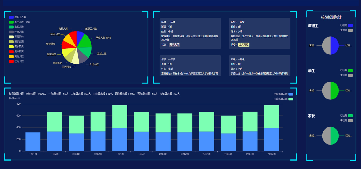Click green 家长人数 legend color marker
The width and height of the screenshot is (361, 169).
(11, 27)
